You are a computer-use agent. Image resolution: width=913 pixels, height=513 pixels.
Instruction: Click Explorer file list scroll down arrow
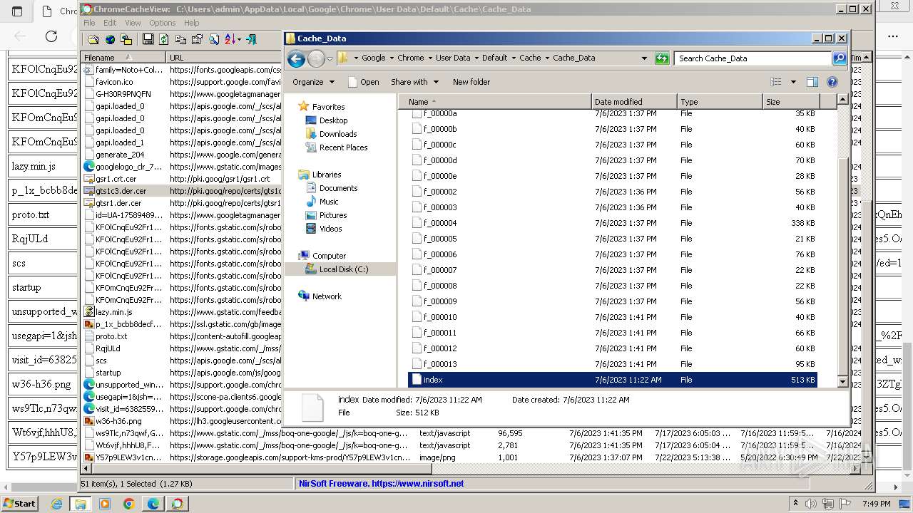click(x=842, y=382)
